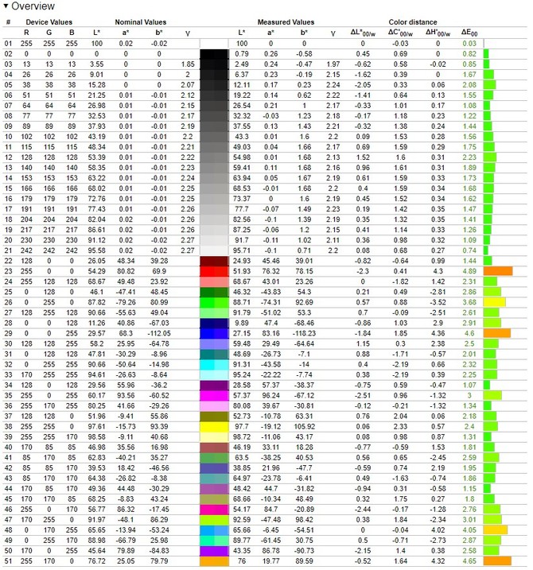The width and height of the screenshot is (533, 570).
Task: Click measured L* value 97.7 in row 38
Action: click(242, 427)
